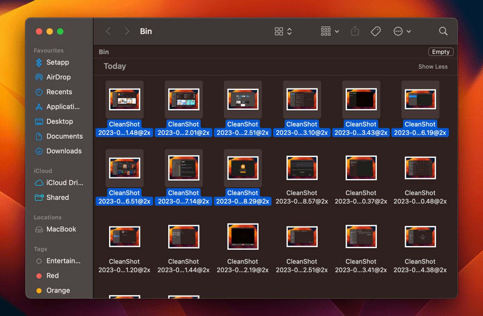Select MacBook under Locations
Image resolution: width=483 pixels, height=316 pixels.
[x=61, y=229]
